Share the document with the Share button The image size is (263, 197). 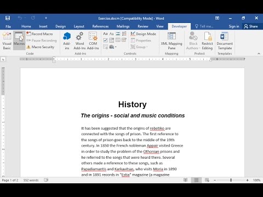coord(251,26)
